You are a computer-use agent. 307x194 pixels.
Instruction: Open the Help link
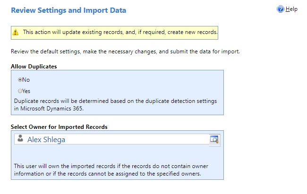291,9
